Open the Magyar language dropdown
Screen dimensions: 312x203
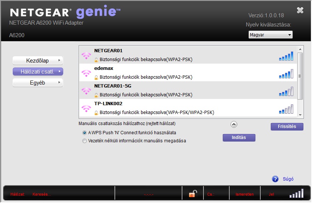click(270, 35)
